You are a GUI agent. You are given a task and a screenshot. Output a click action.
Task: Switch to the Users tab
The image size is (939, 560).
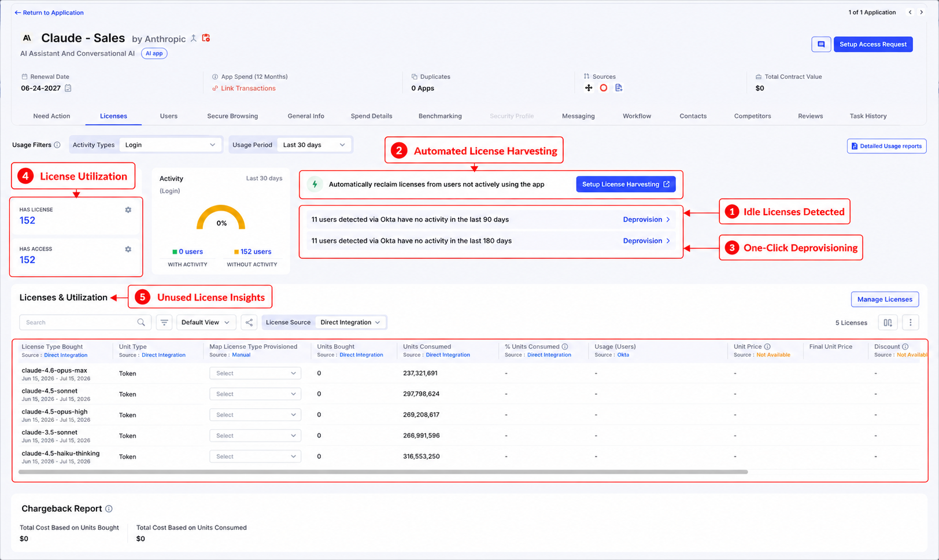point(169,116)
